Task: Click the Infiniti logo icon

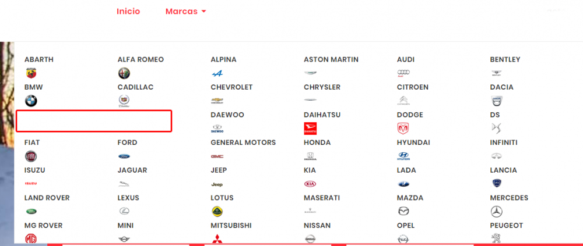Action: [496, 156]
